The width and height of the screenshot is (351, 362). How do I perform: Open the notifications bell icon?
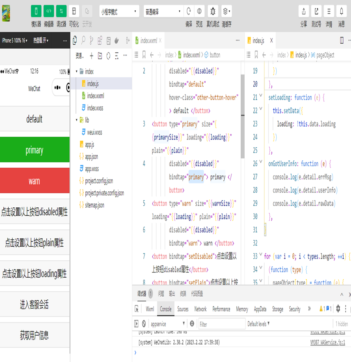pos(342,11)
